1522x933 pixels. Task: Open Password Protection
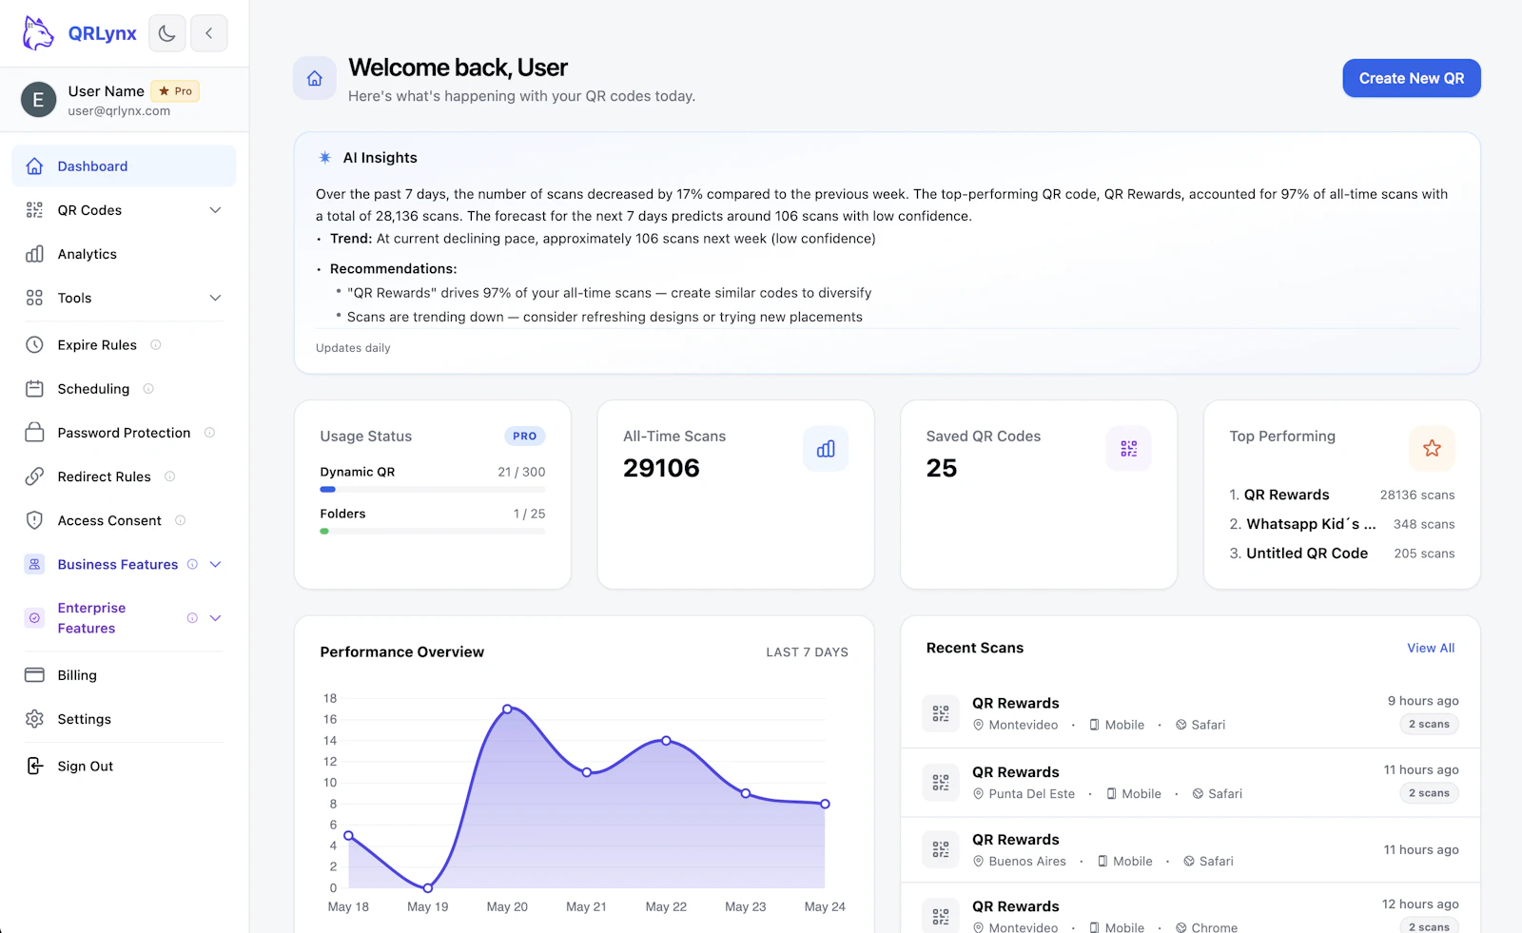[124, 433]
